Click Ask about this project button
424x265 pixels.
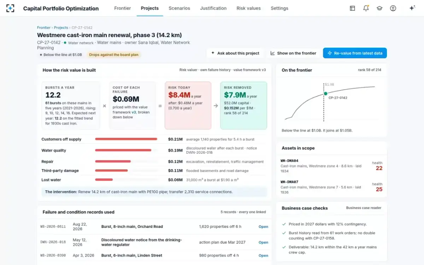[x=235, y=53]
